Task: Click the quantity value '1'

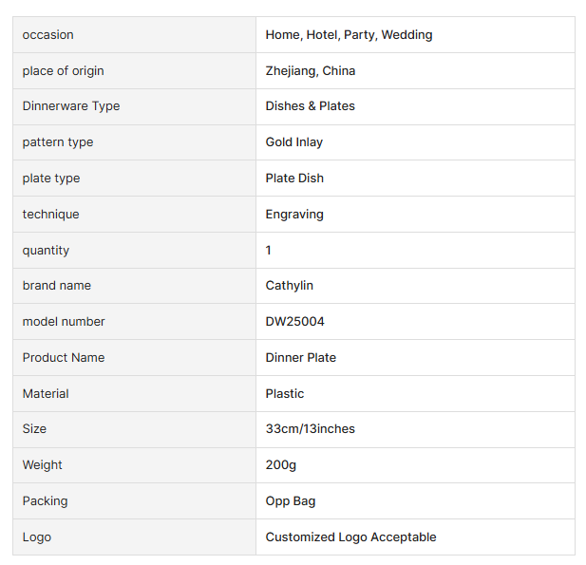Action: point(269,251)
